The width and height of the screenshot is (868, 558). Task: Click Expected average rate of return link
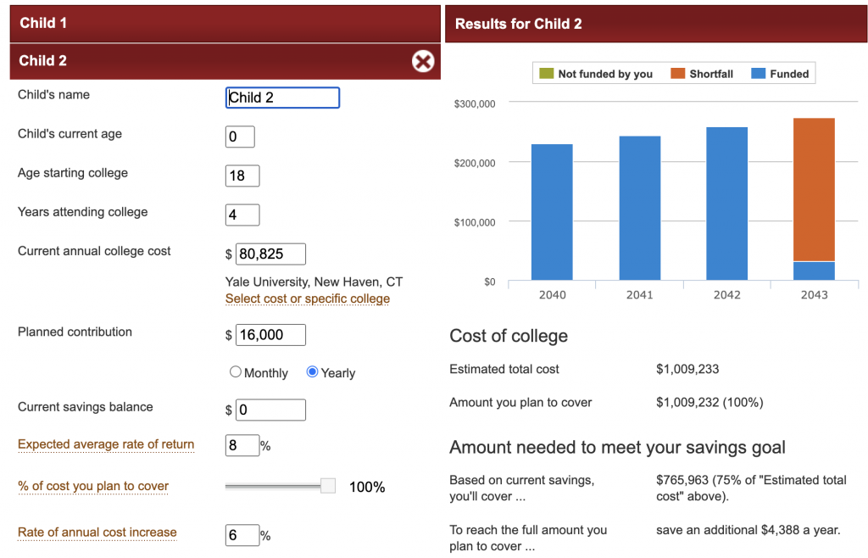(106, 444)
